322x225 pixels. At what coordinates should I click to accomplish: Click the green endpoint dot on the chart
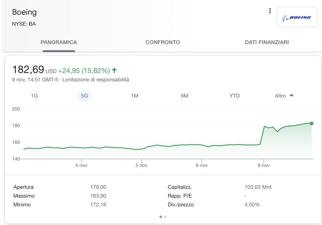click(x=312, y=123)
